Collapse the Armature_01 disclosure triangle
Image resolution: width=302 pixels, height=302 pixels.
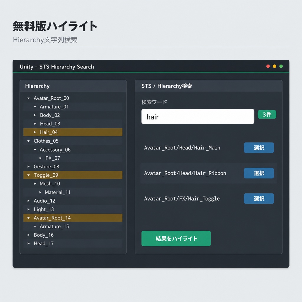(x=35, y=107)
